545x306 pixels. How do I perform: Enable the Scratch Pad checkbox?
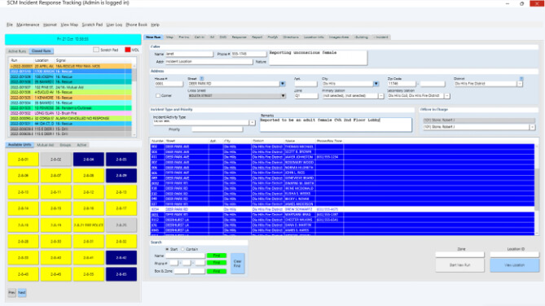click(x=96, y=50)
